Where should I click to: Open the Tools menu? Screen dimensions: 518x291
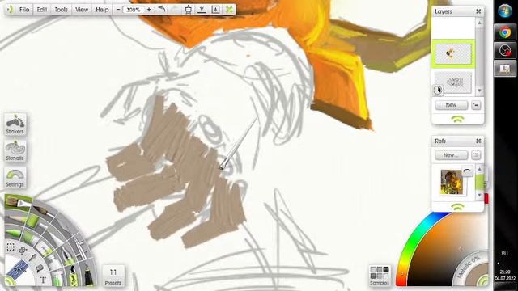pos(62,10)
